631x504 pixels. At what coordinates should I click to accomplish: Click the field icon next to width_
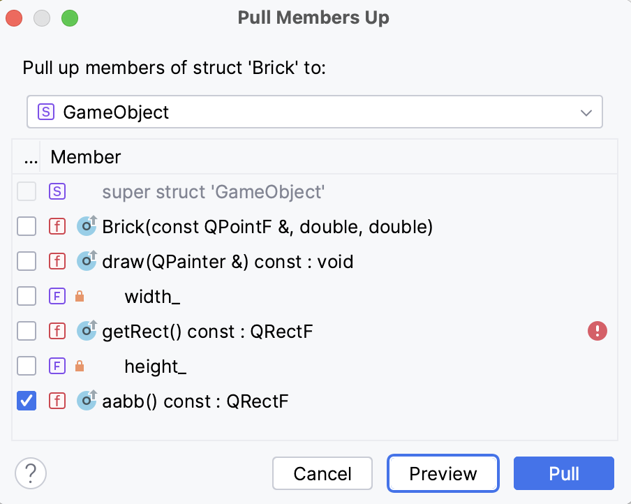57,297
